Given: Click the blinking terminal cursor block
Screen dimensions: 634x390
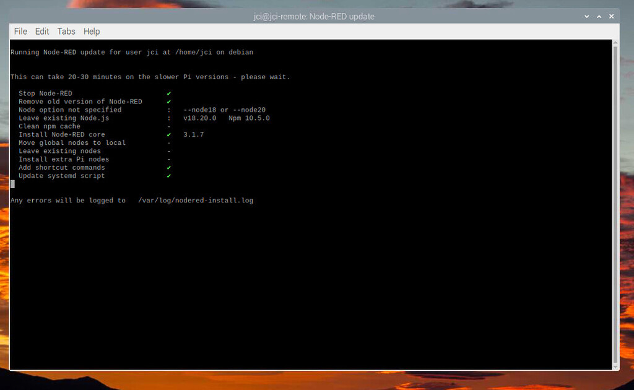Looking at the screenshot, I should [12, 184].
